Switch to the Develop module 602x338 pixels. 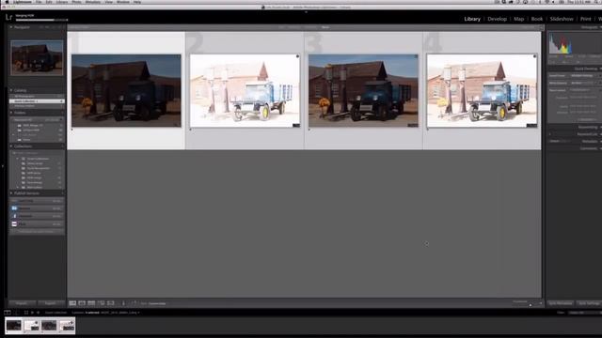(x=497, y=19)
